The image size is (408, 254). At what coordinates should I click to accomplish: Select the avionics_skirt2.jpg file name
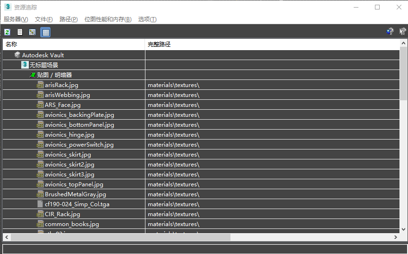coord(69,165)
